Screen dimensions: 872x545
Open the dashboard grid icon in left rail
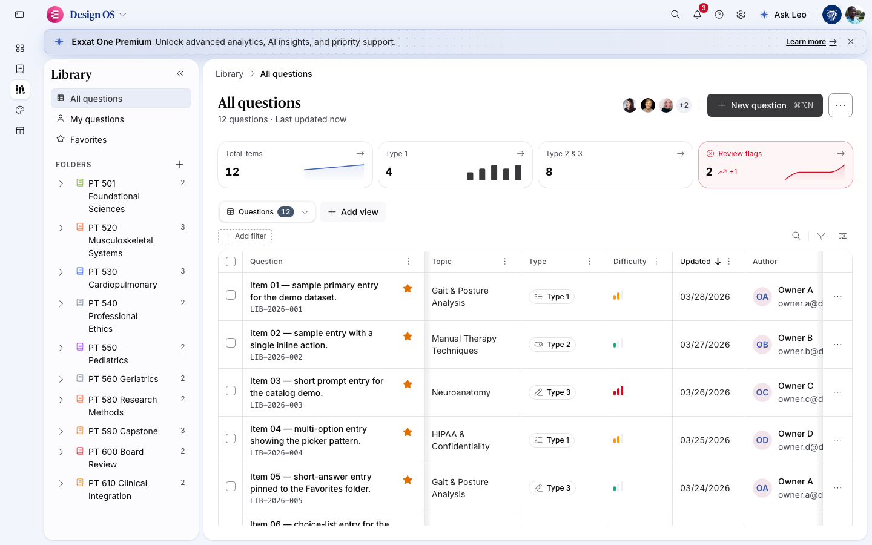pos(20,48)
